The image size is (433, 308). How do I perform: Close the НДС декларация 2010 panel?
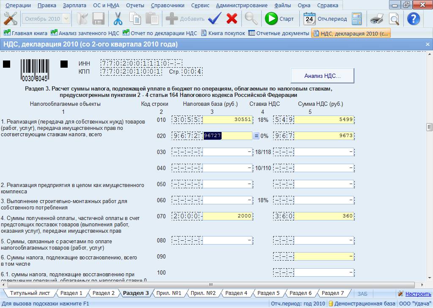(x=428, y=44)
